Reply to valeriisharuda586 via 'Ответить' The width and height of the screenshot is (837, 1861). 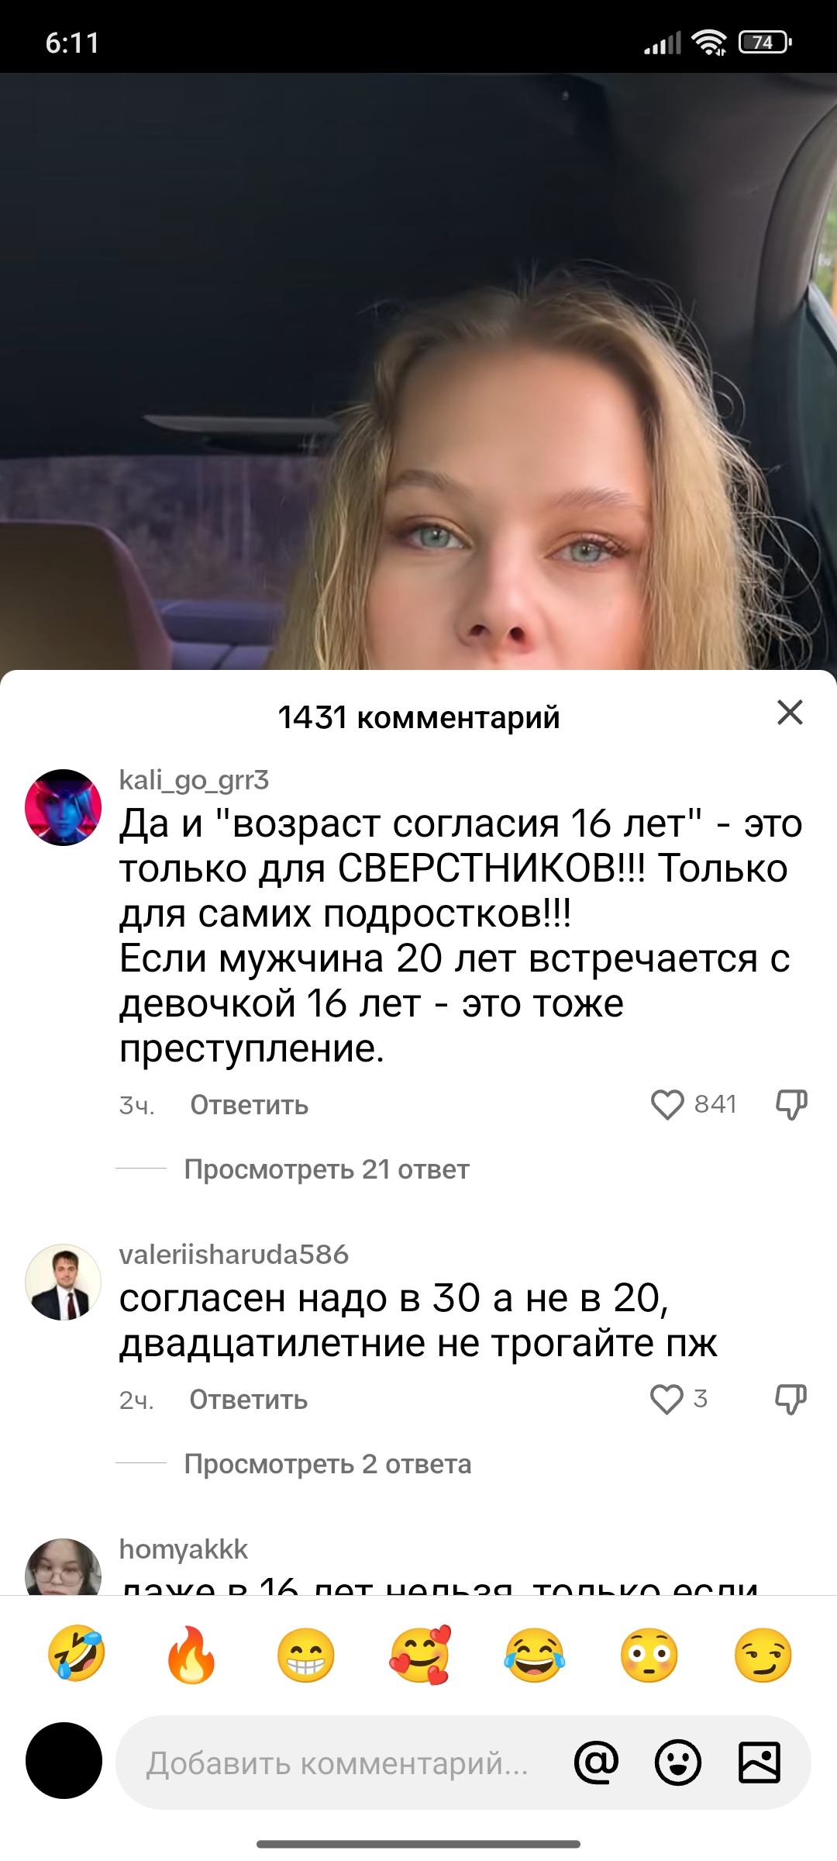(x=249, y=1400)
